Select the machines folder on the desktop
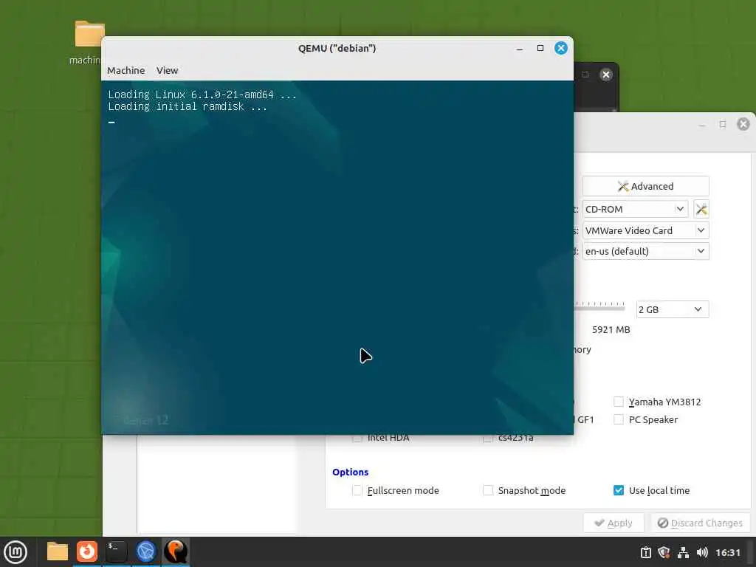756x567 pixels. [x=87, y=42]
